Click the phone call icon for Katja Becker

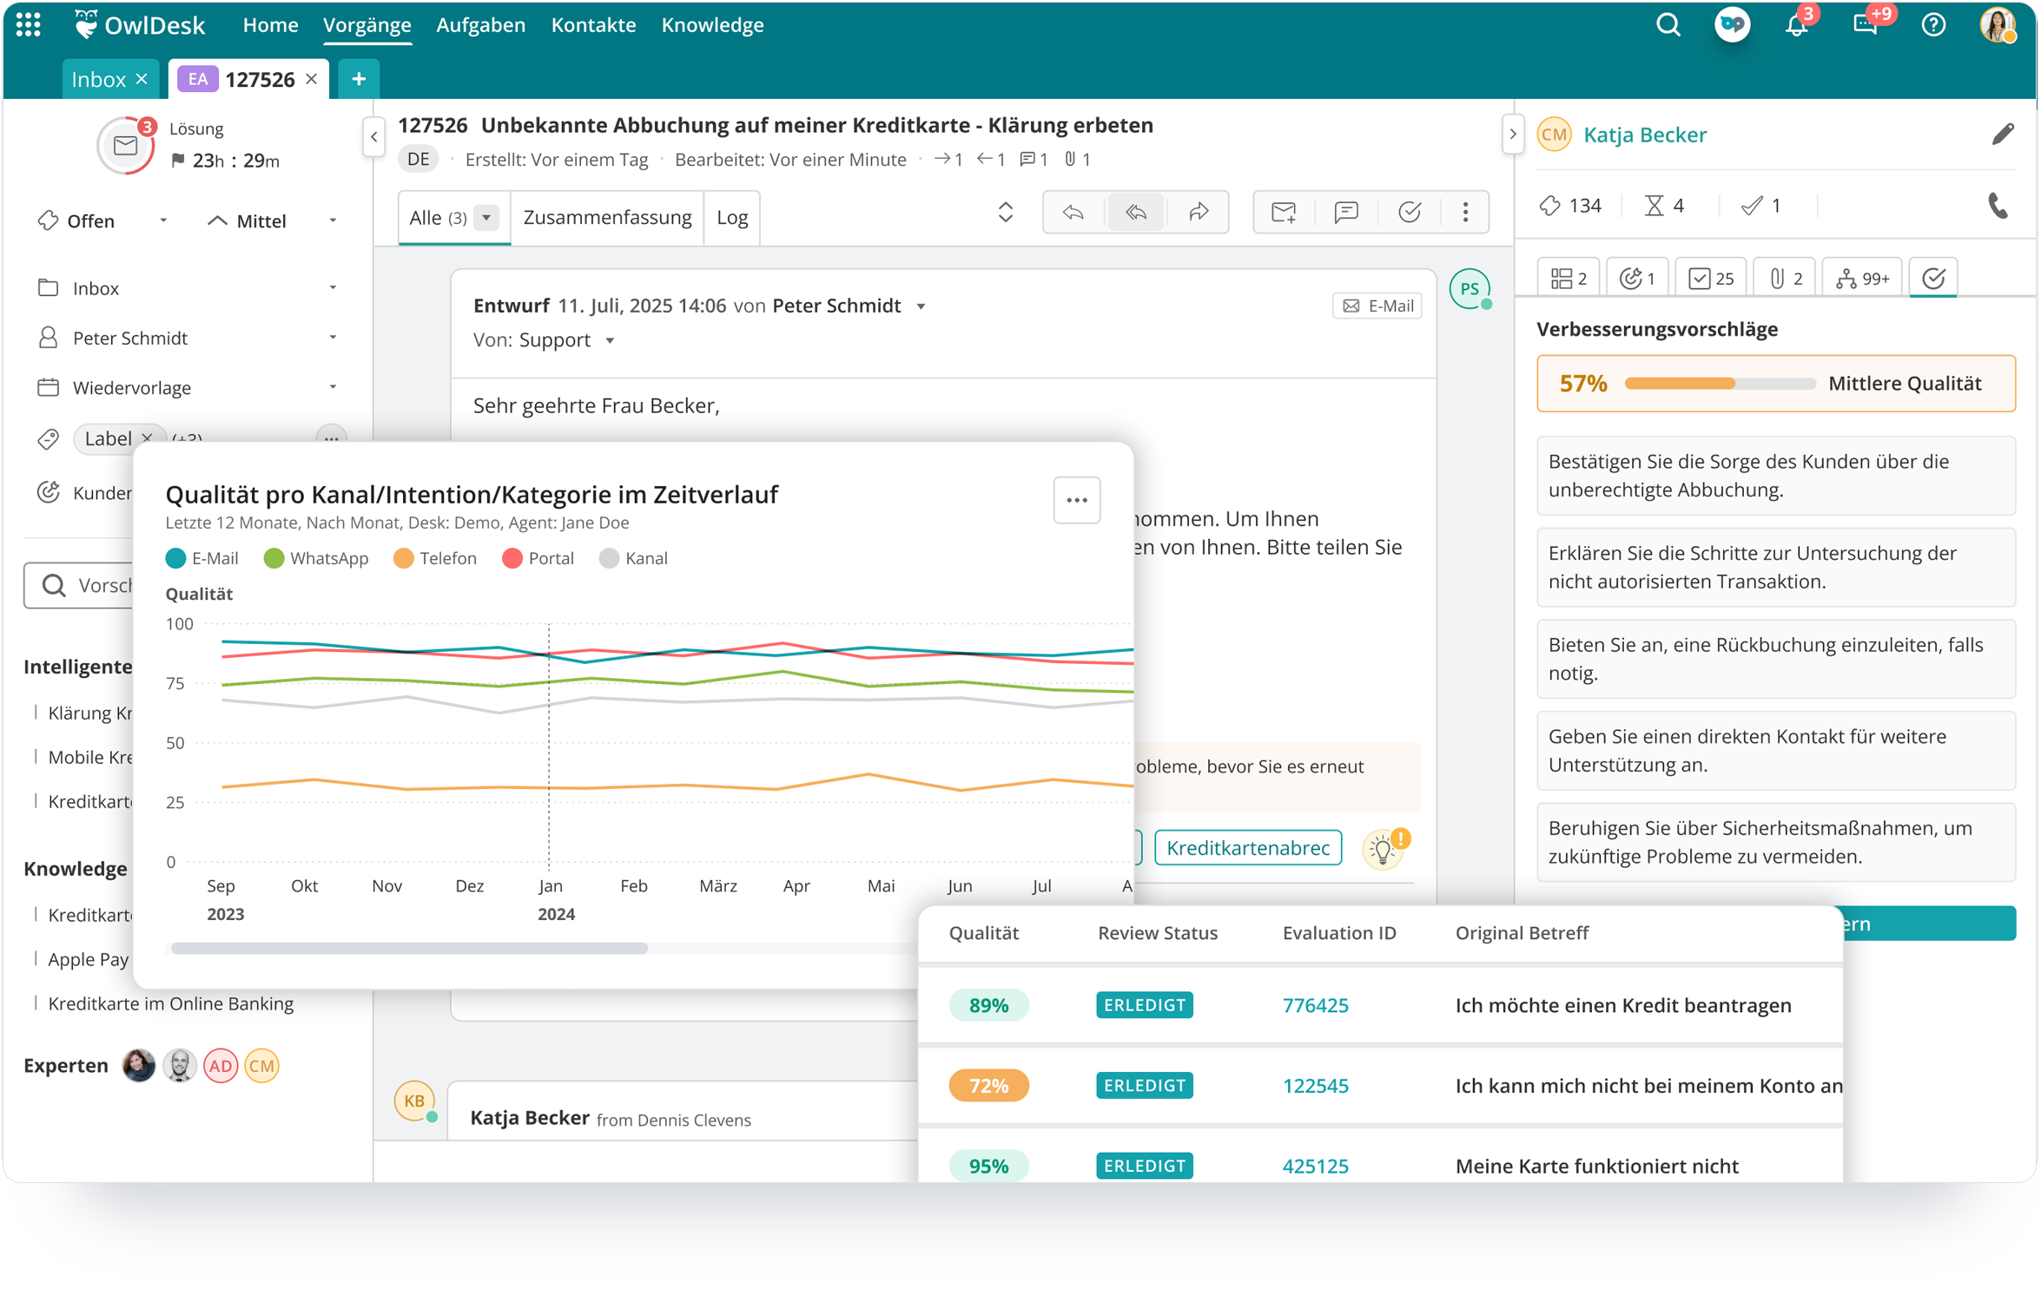[1998, 206]
